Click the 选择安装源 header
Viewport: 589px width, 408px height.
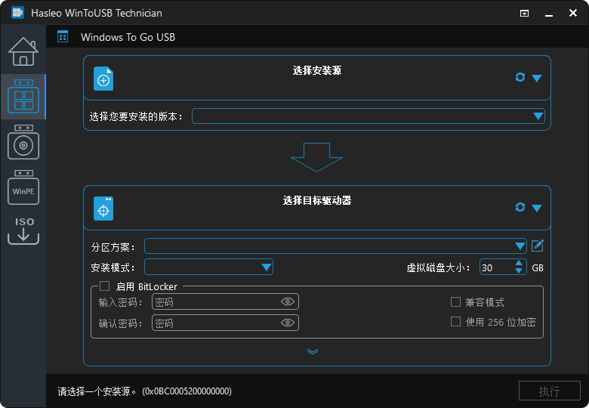[x=317, y=70]
